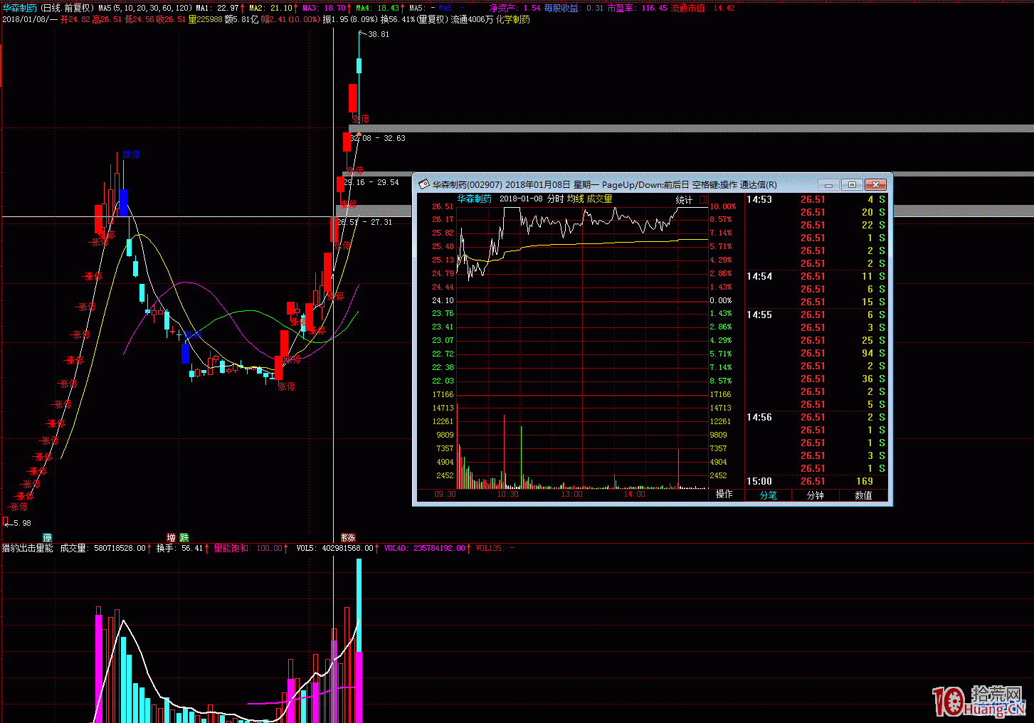Minimize the 华森制药 intraday popup
This screenshot has width=1034, height=723.
click(x=829, y=184)
